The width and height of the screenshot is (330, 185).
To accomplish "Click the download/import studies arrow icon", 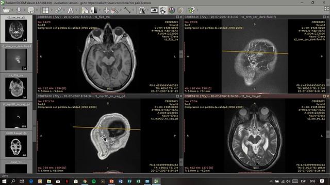I will coord(19,10).
